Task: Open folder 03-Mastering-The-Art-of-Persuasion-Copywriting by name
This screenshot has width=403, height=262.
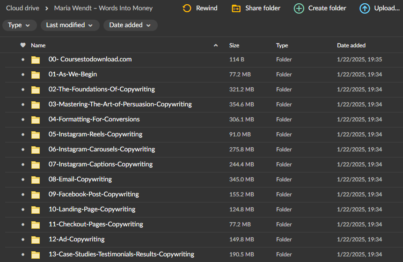Action: click(120, 104)
